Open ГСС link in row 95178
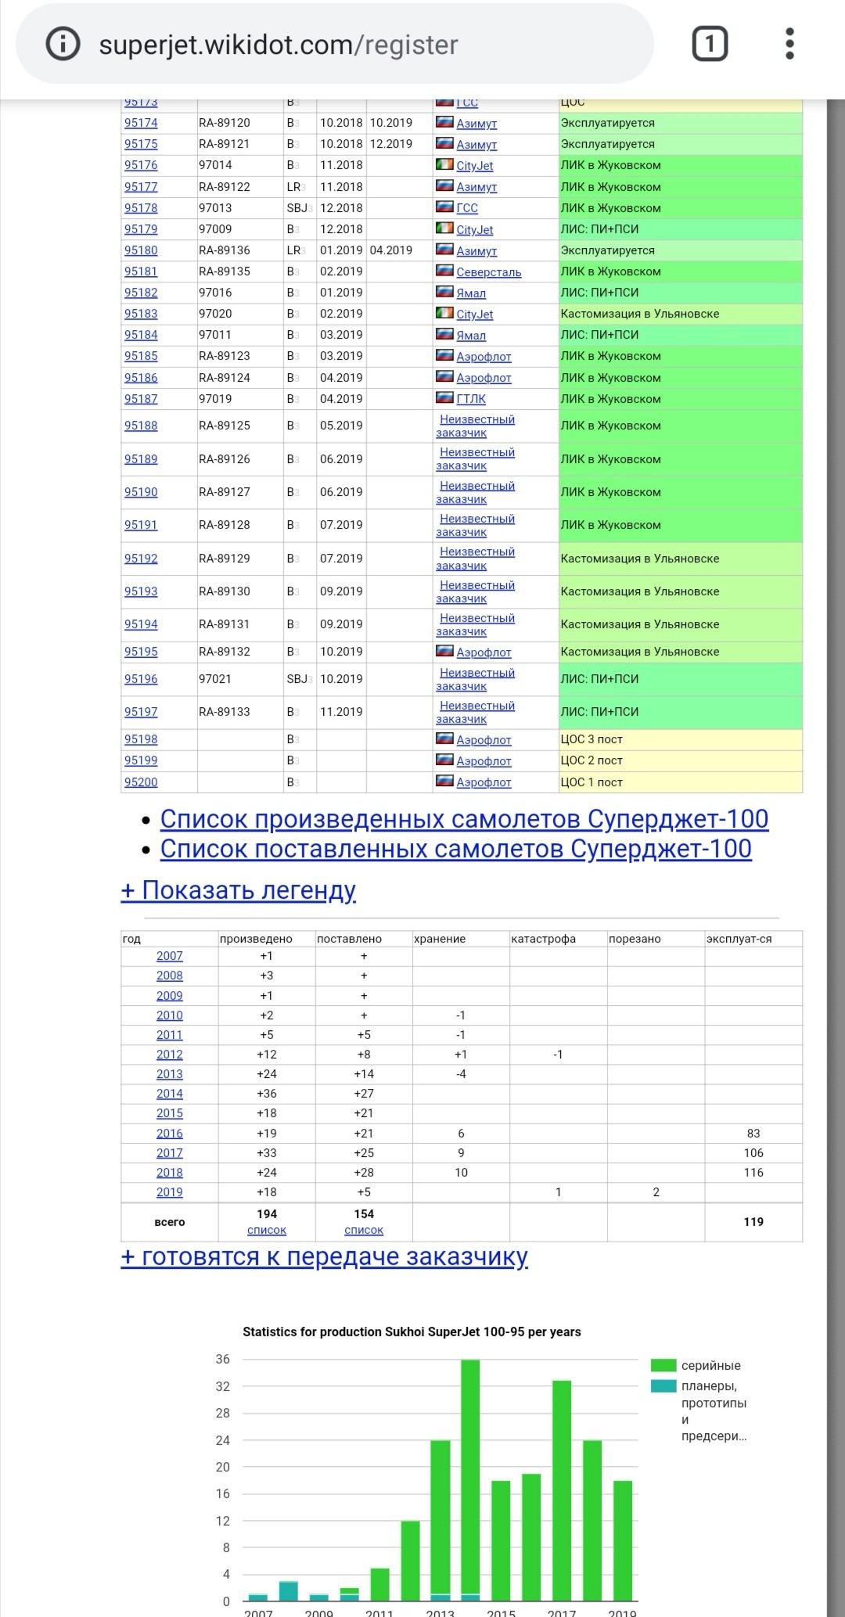 467,208
